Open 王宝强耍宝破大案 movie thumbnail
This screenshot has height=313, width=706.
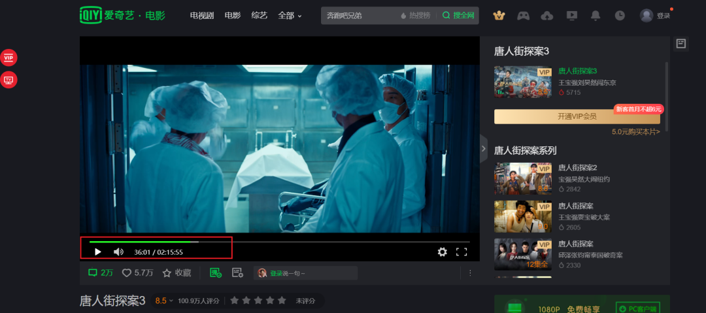523,217
